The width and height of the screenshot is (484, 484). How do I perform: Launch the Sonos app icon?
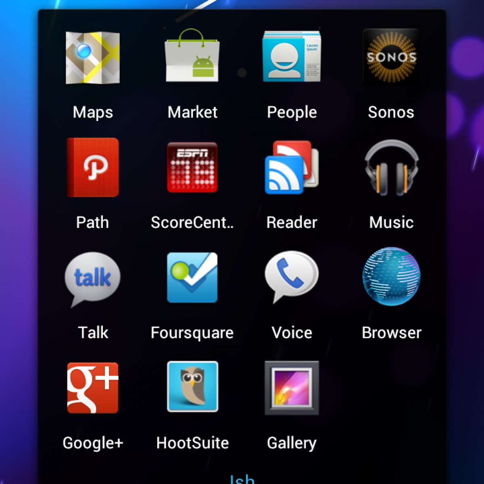pyautogui.click(x=391, y=56)
